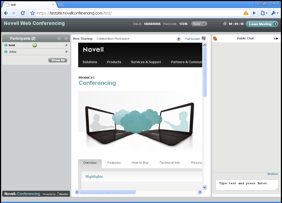Click the green chat bubble beside test
Screen dimensions: 282x203
pyautogui.click(x=35, y=45)
